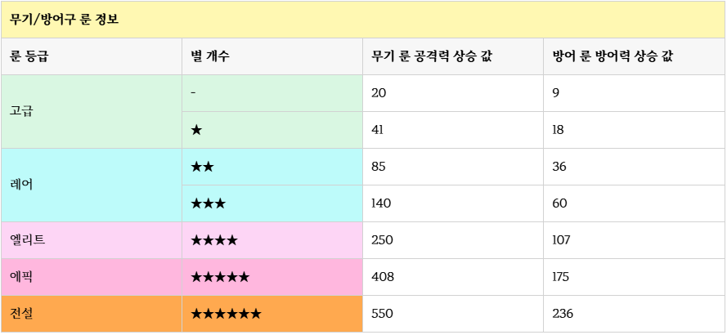The image size is (727, 335).
Task: Select the 별 개수 column header
Action: (x=272, y=56)
